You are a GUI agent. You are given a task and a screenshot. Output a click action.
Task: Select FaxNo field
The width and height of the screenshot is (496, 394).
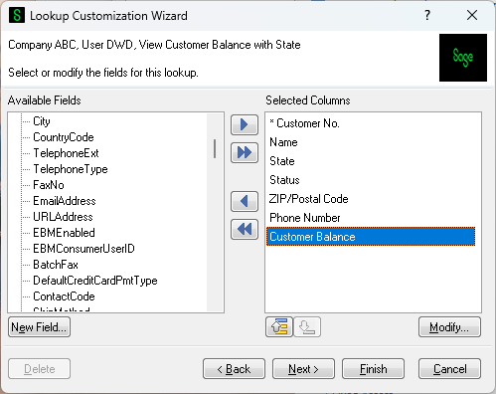tap(49, 185)
